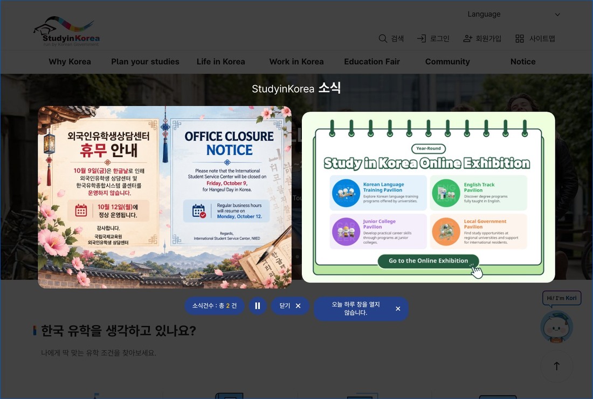
Task: Open the Work in Korea menu
Action: [x=296, y=61]
